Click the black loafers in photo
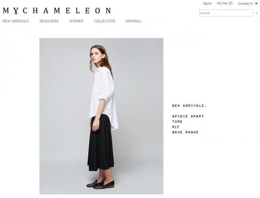The image size is (260, 198). tap(101, 184)
